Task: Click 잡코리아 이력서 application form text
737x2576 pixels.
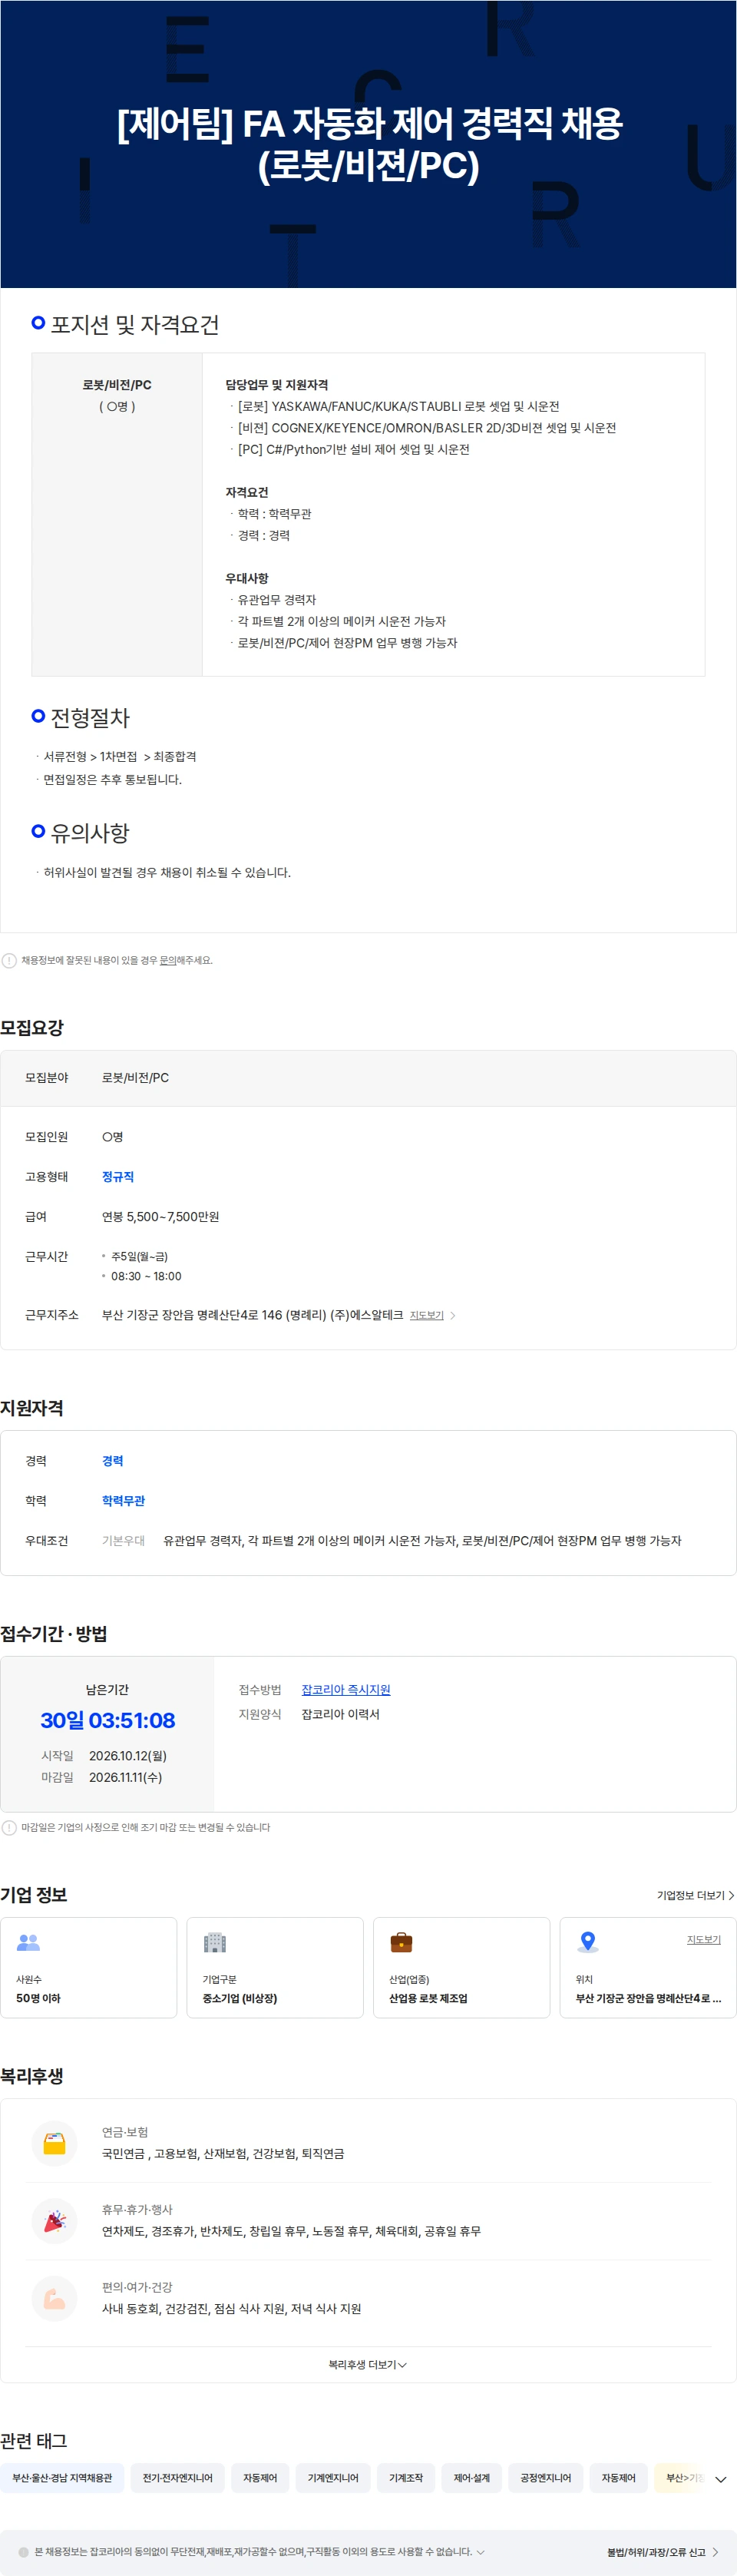Action: pos(340,1714)
